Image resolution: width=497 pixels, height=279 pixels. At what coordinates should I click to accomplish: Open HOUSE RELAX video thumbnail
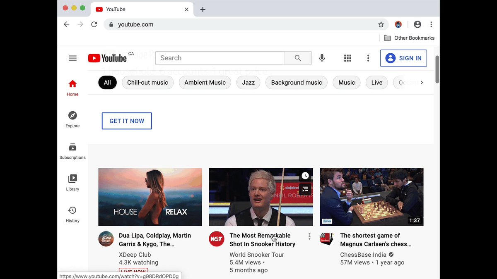pyautogui.click(x=150, y=197)
